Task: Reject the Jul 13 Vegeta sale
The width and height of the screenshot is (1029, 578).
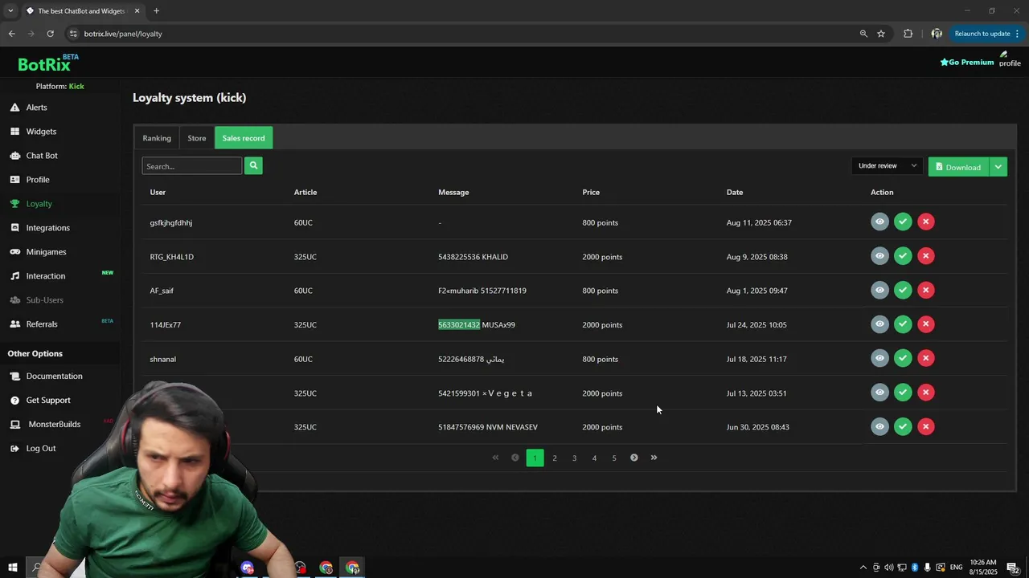Action: (926, 393)
